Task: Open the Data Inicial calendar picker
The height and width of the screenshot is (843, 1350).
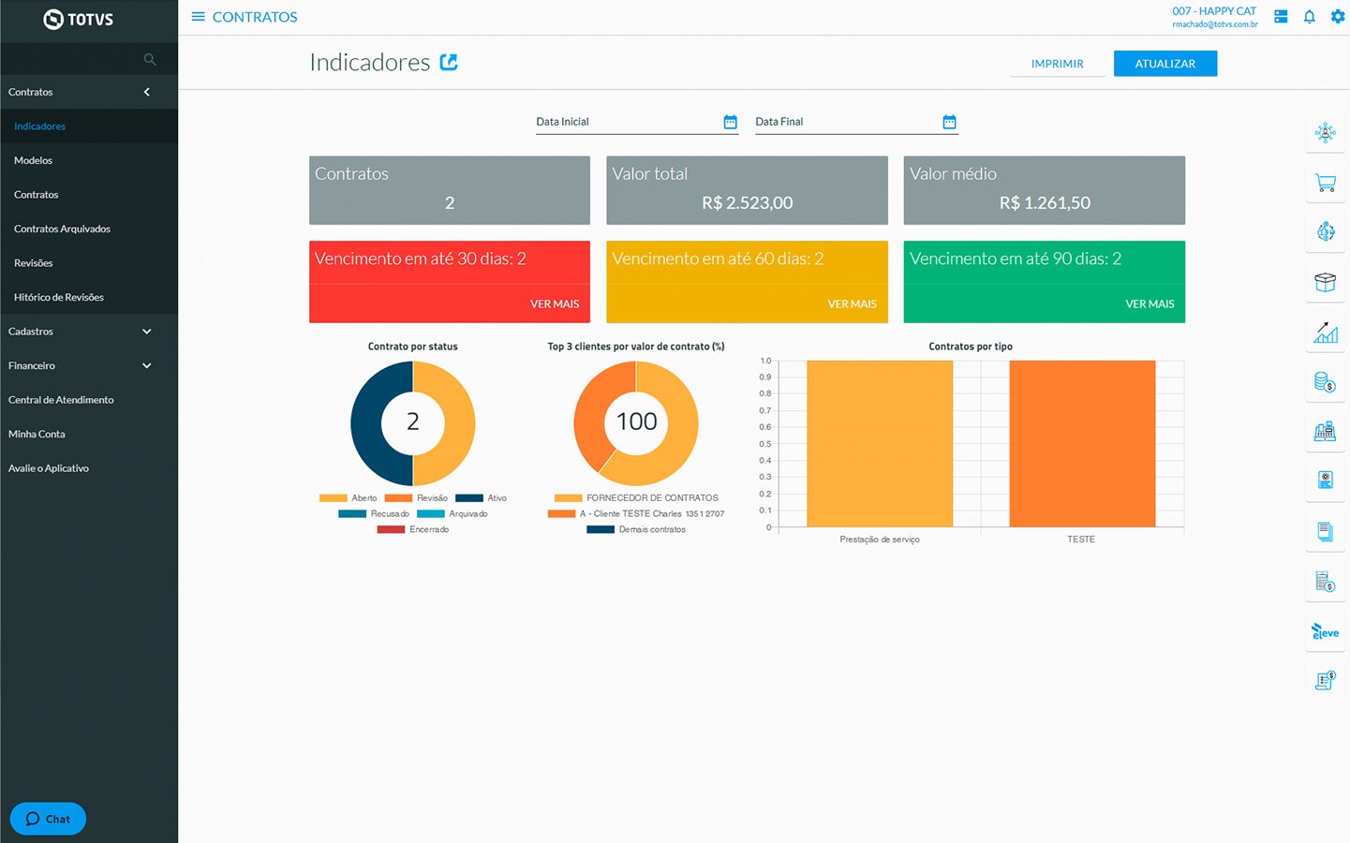Action: click(x=730, y=122)
